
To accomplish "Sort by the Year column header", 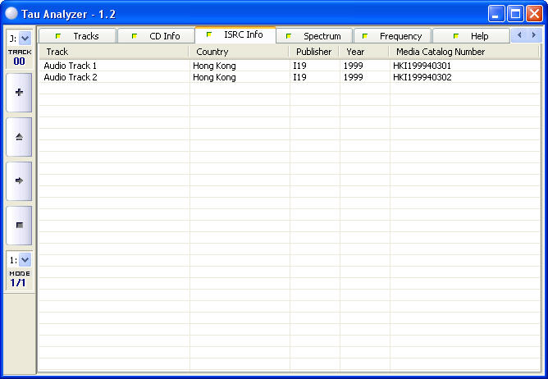I will pyautogui.click(x=363, y=52).
